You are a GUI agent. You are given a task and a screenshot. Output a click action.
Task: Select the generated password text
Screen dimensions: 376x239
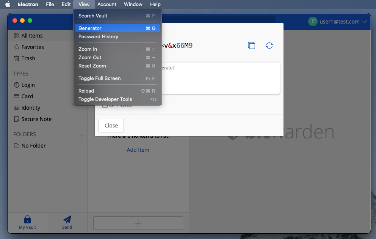177,46
